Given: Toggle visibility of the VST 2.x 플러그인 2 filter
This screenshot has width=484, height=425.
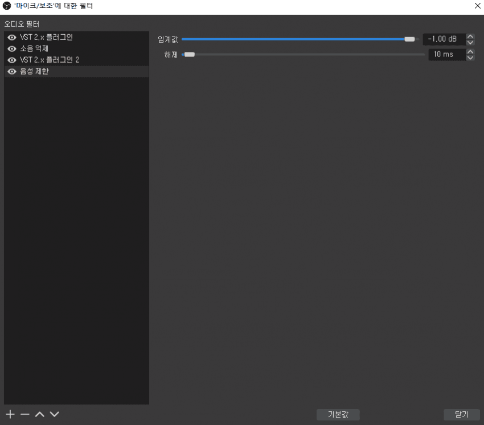Looking at the screenshot, I should point(12,60).
